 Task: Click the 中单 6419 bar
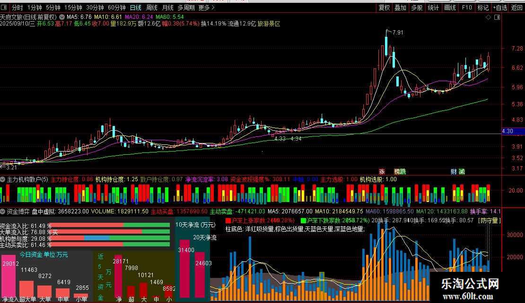point(62,293)
